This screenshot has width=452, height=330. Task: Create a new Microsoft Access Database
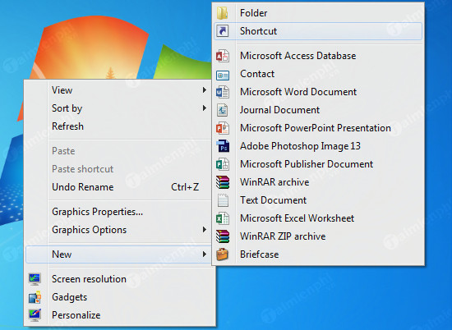click(318, 56)
